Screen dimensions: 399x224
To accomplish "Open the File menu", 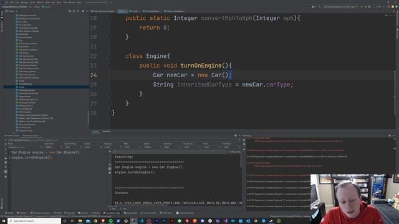I will (7, 2).
